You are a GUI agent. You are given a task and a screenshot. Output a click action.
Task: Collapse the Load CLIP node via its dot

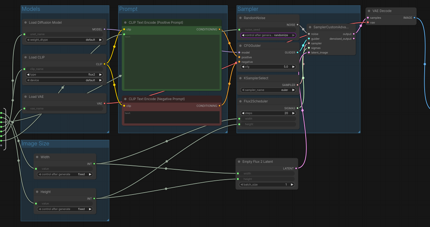point(26,57)
